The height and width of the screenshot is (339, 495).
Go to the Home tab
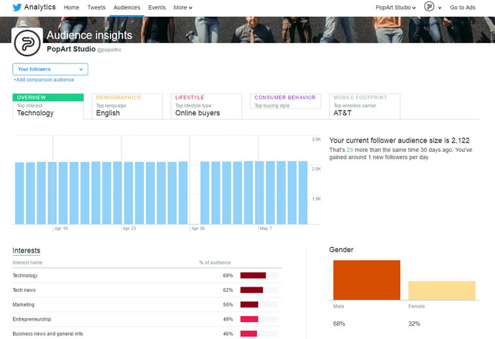coord(71,7)
